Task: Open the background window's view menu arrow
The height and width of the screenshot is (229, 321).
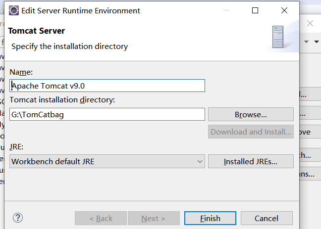Action: pyautogui.click(x=317, y=42)
